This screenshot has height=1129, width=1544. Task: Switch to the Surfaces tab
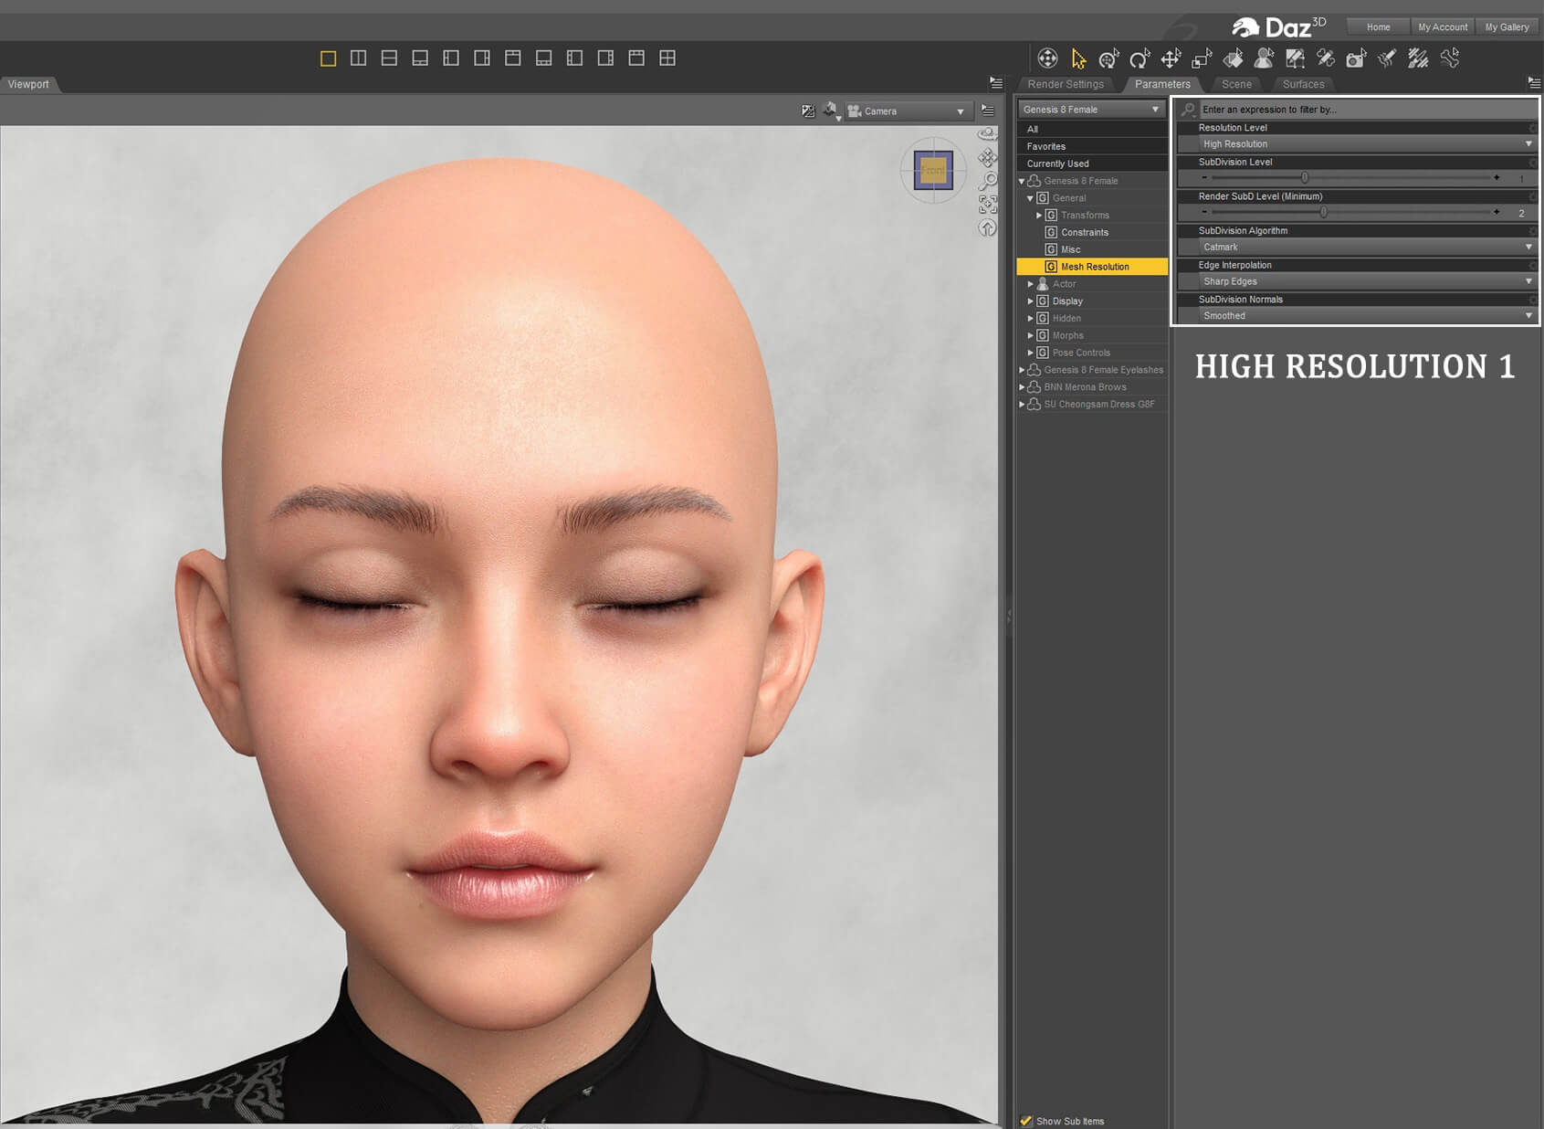click(x=1303, y=84)
